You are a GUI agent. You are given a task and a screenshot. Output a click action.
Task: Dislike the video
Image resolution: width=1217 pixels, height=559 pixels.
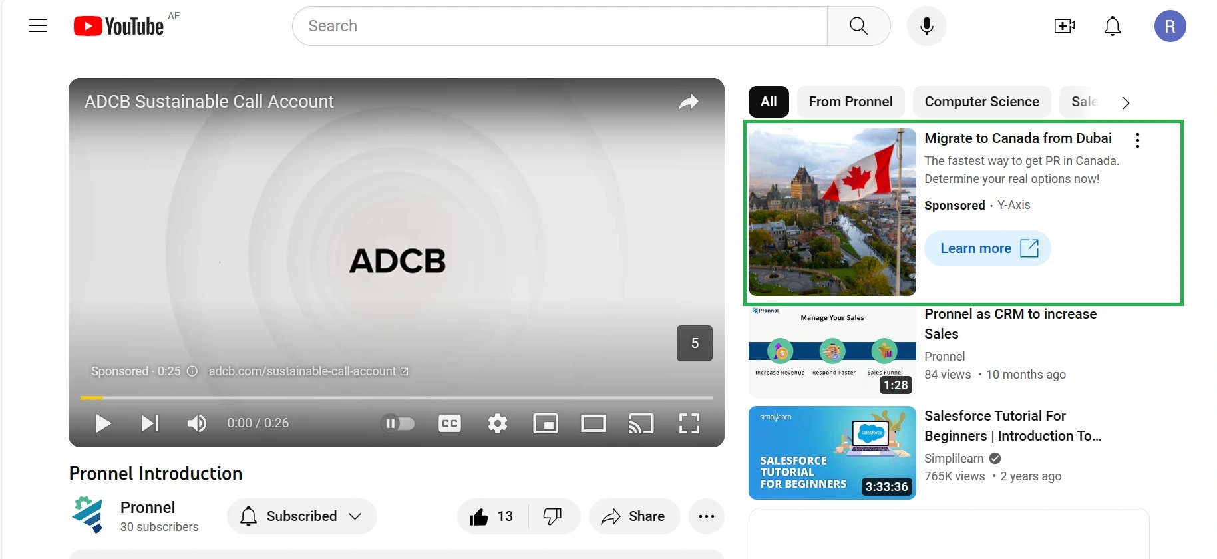pyautogui.click(x=553, y=516)
